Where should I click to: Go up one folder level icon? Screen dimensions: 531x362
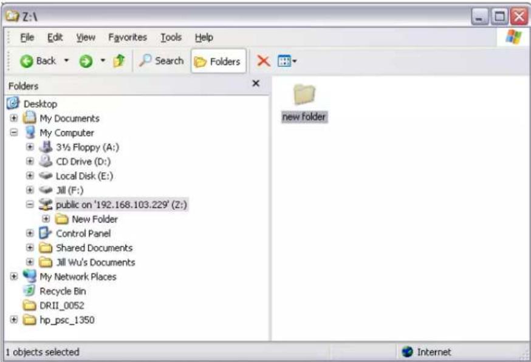coord(119,61)
